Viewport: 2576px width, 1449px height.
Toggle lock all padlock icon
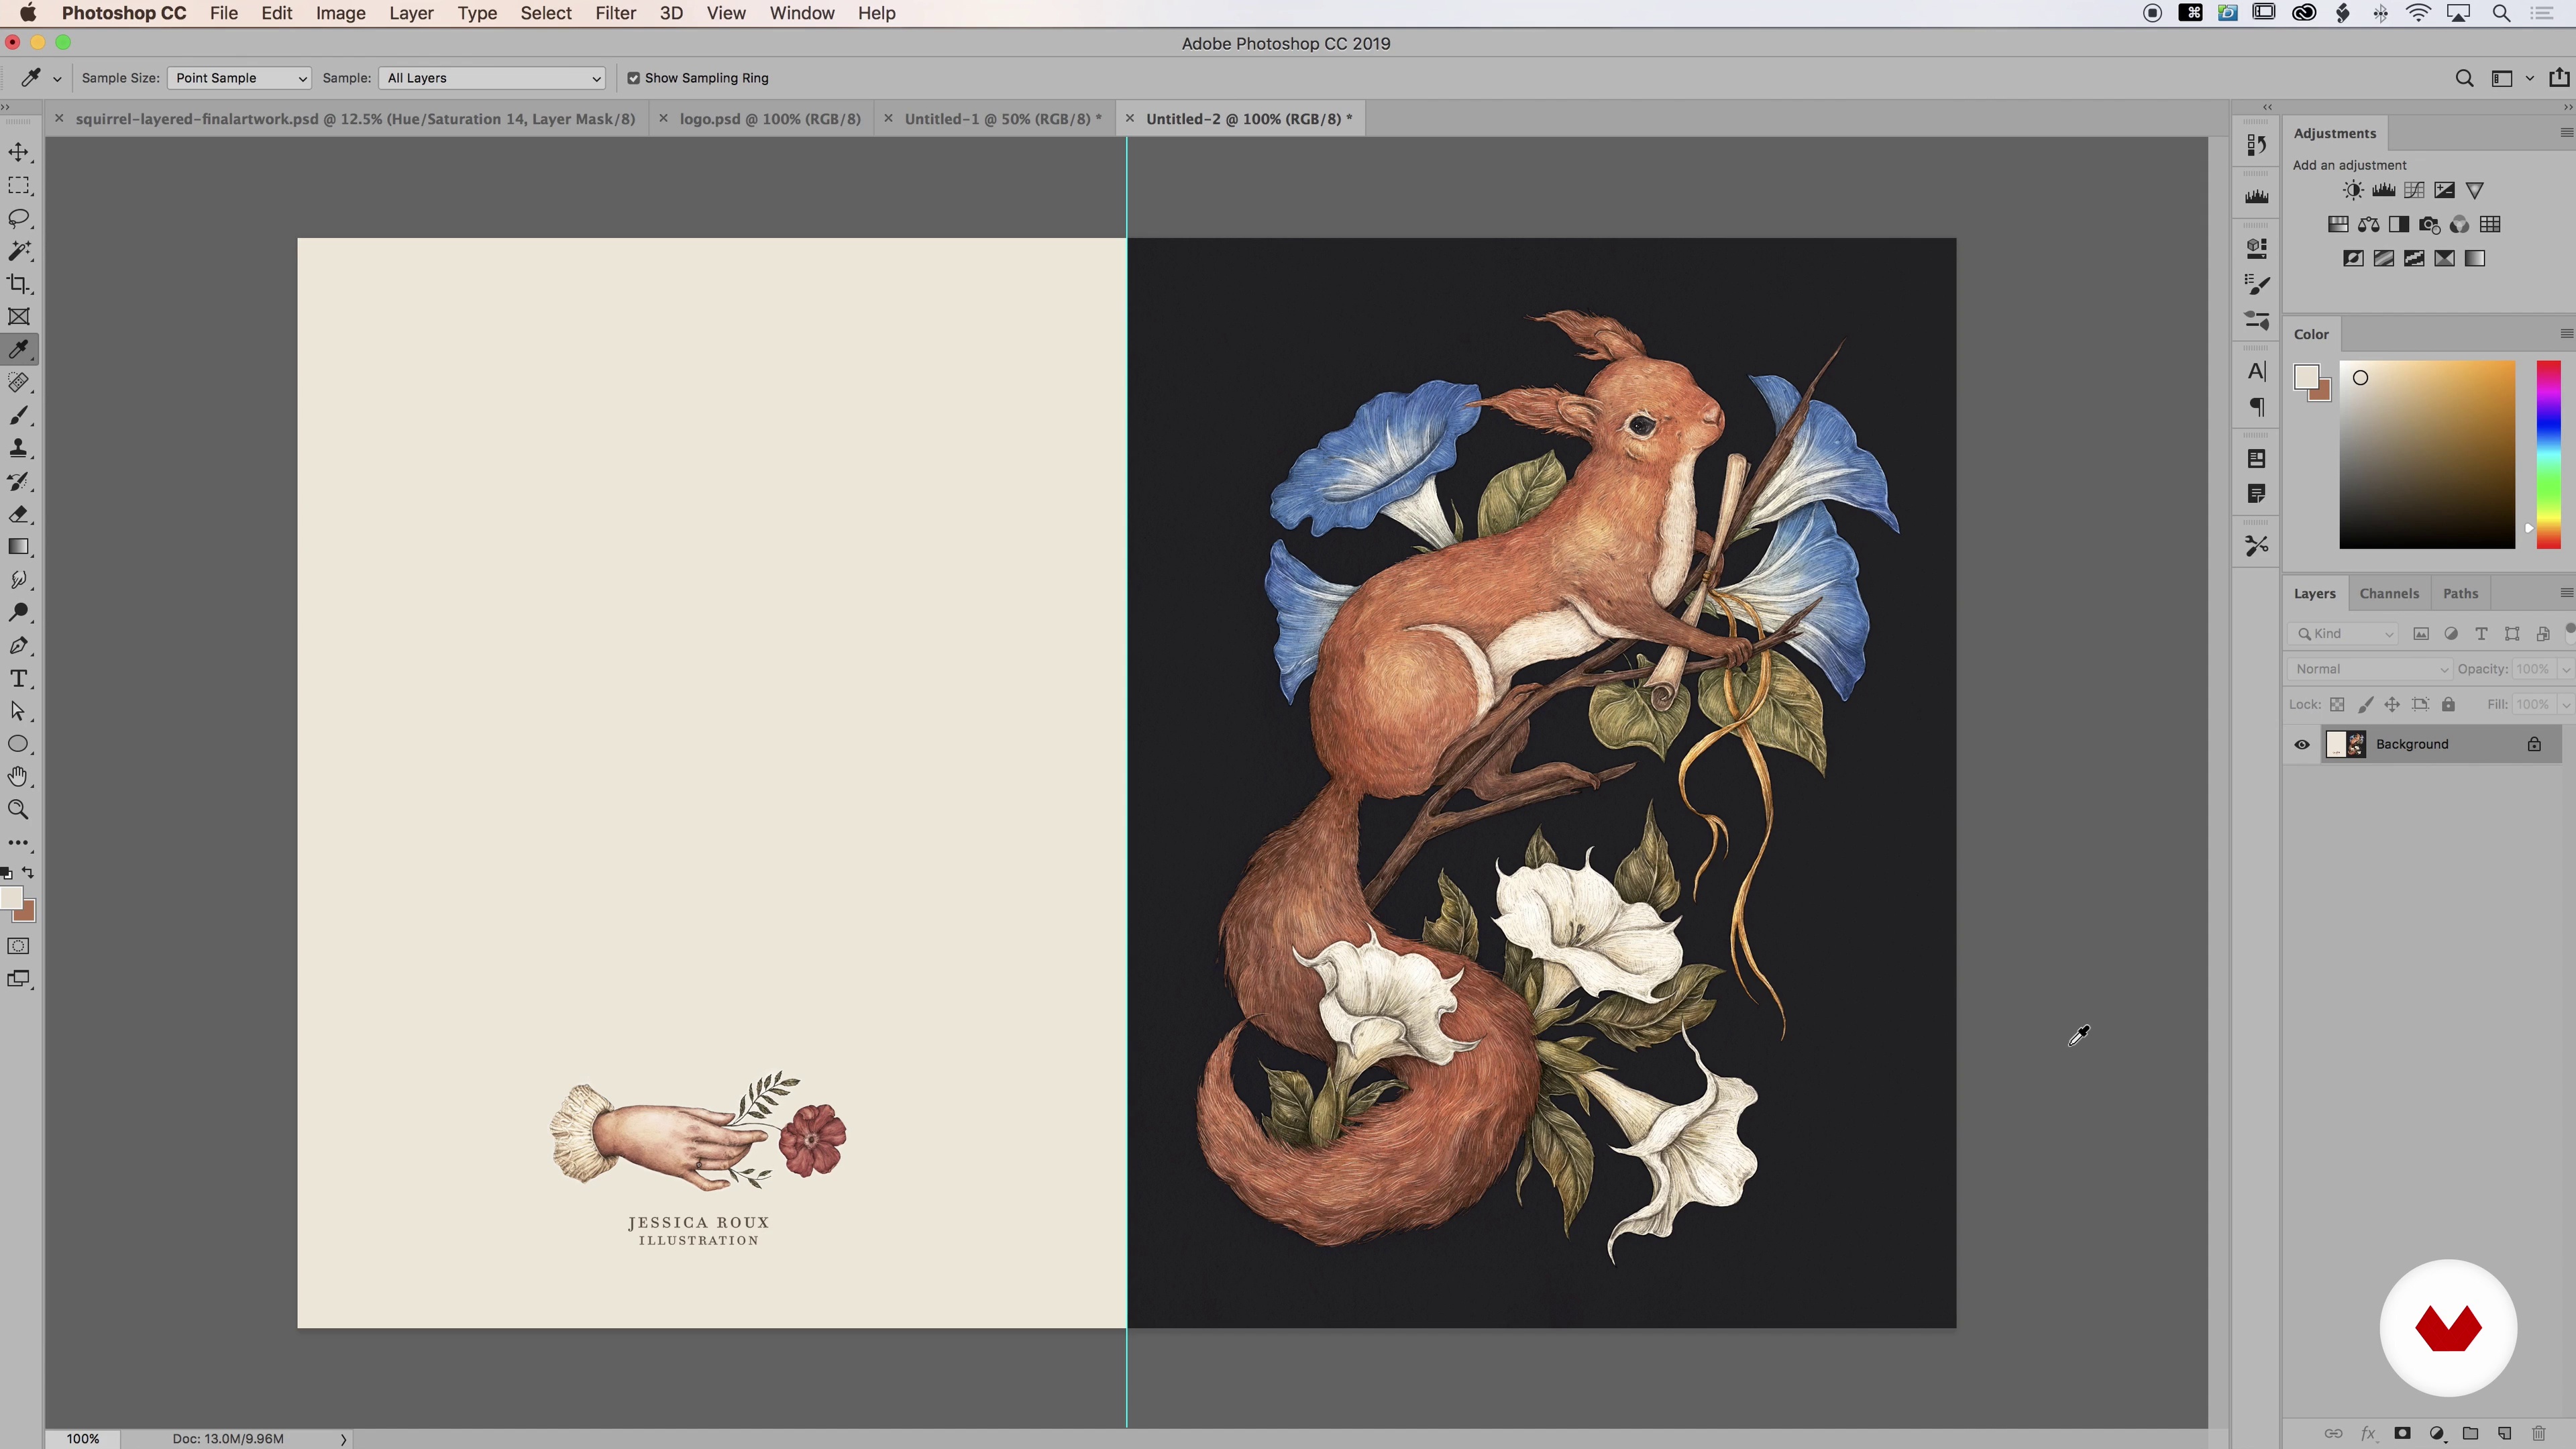(x=2448, y=704)
